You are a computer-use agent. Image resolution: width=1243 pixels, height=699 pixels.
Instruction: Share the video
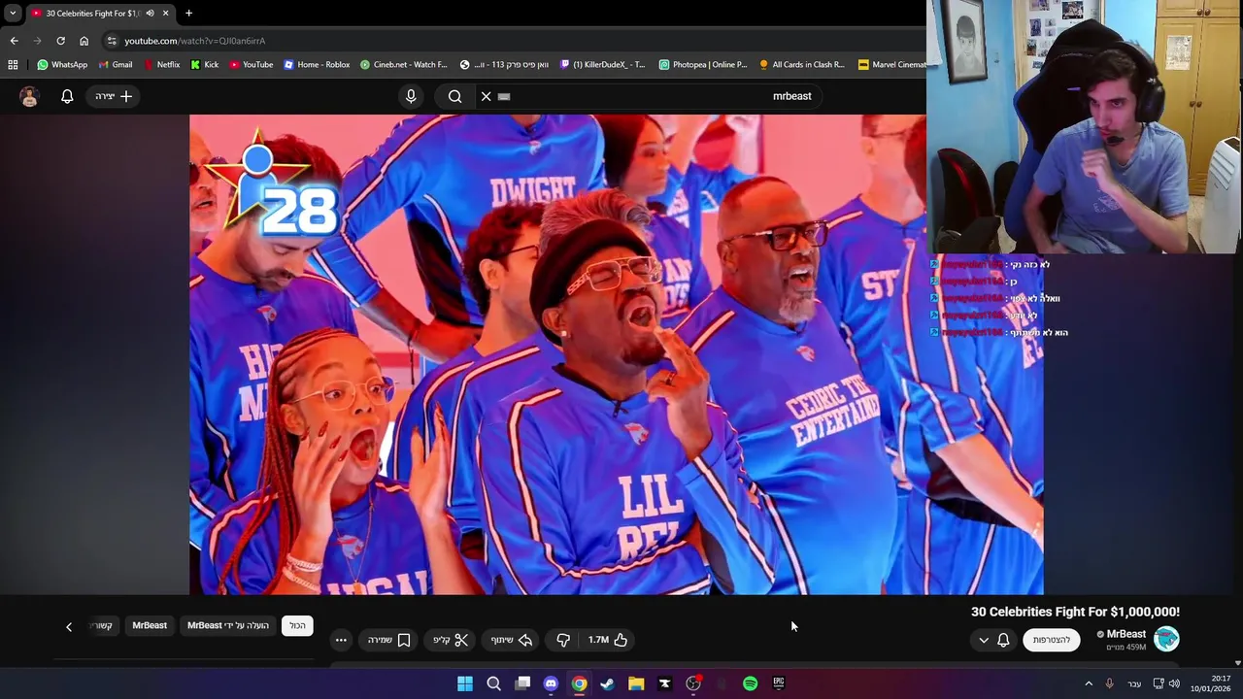pos(512,640)
